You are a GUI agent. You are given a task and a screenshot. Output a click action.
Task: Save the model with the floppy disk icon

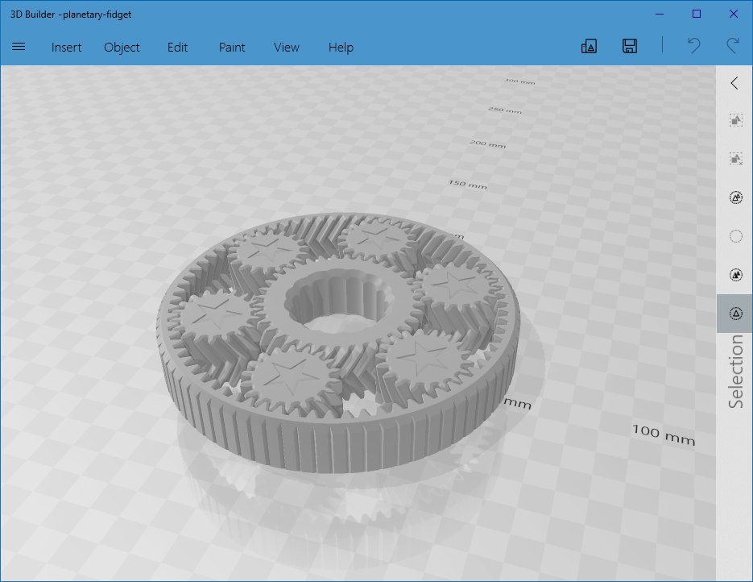(630, 46)
